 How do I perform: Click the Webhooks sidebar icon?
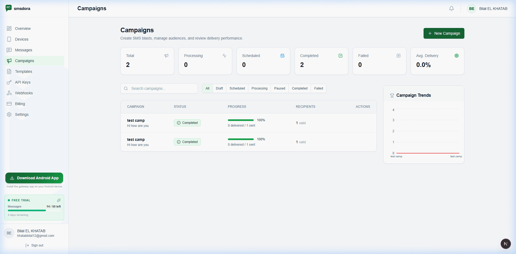point(9,93)
